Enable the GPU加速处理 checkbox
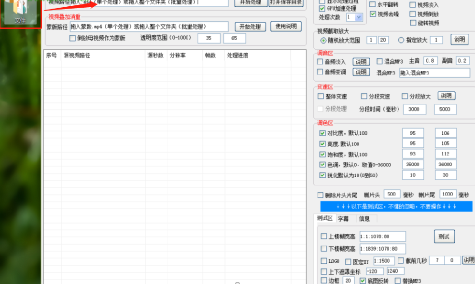This screenshot has height=284, width=475. point(322,9)
